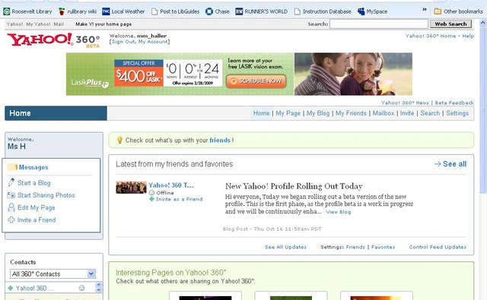Click the Invite a Friend plus icon
Viewport: 487px width, 300px height.
tap(11, 219)
